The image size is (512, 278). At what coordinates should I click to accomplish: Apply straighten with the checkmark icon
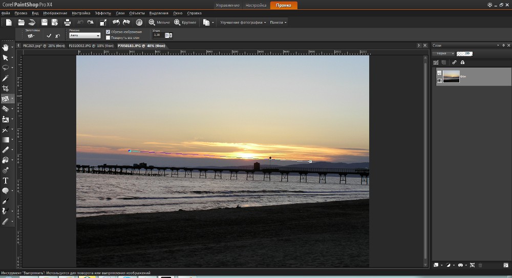[x=49, y=36]
